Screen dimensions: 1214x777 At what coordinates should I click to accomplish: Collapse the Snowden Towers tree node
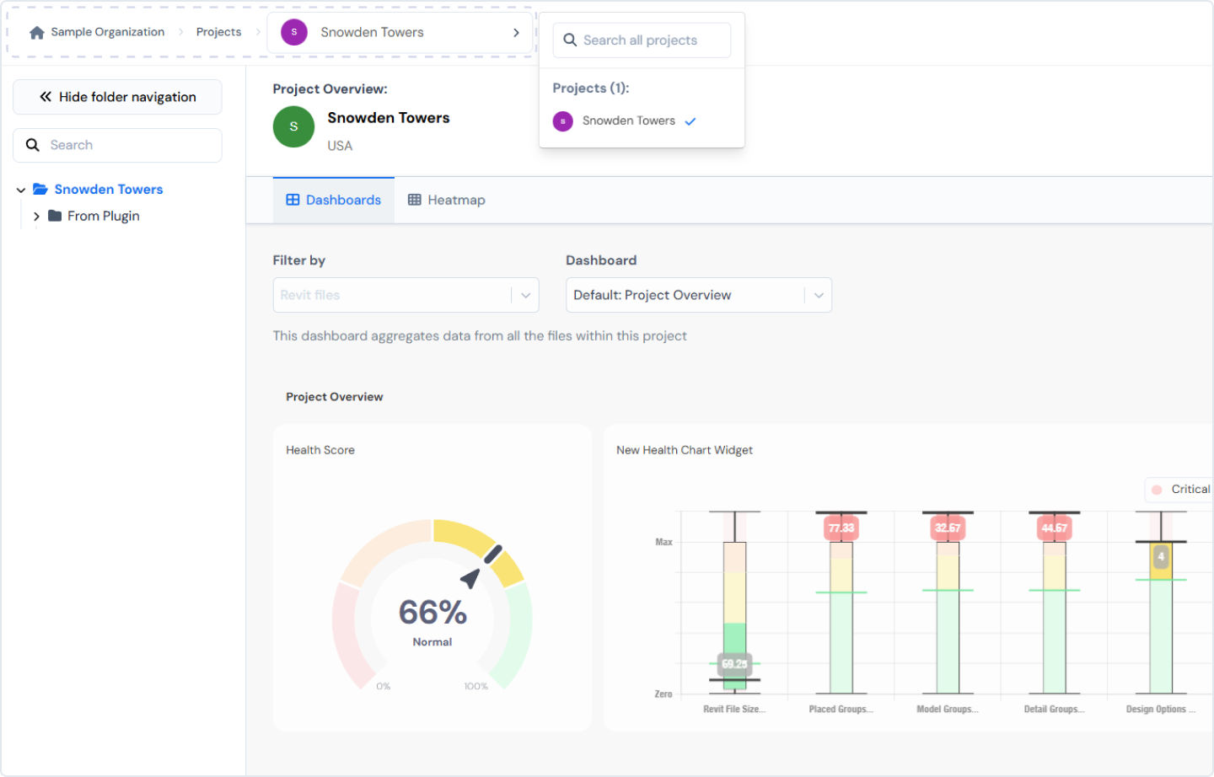tap(21, 190)
